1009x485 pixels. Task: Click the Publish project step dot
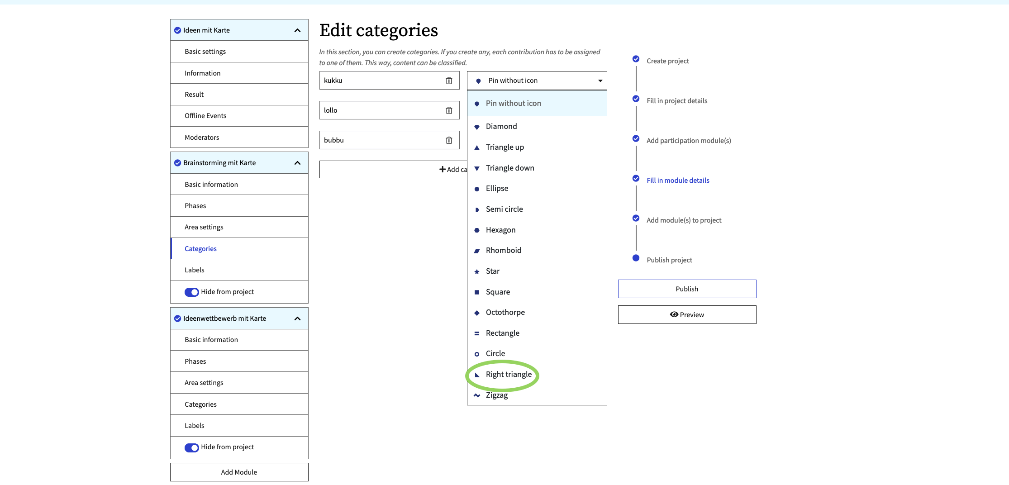[x=636, y=258]
